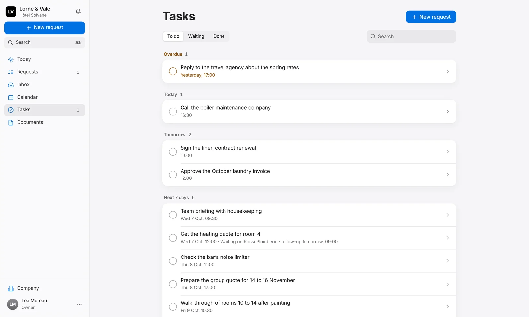
Task: Click the Tasks check-circle icon in the sidebar
Action: pyautogui.click(x=11, y=110)
